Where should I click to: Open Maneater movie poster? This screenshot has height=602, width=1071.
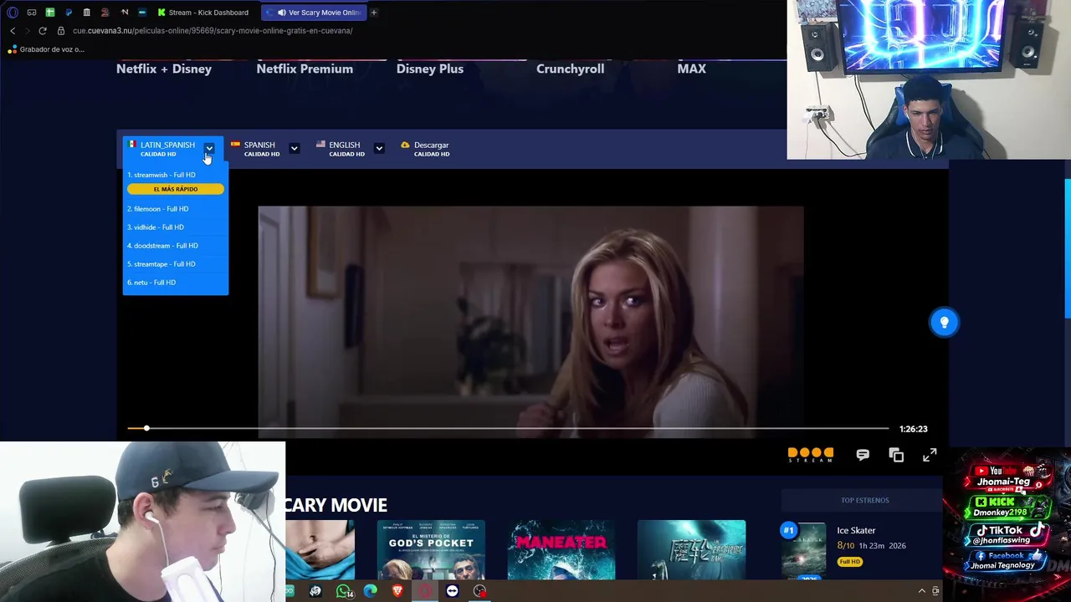pyautogui.click(x=561, y=549)
